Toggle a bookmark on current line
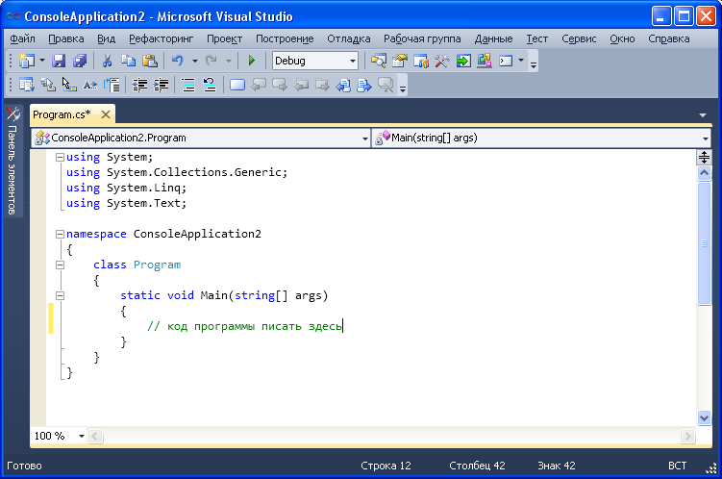Viewport: 722px width, 479px height. click(x=237, y=85)
